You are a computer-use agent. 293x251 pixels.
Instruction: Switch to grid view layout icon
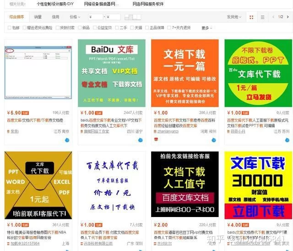(251, 17)
